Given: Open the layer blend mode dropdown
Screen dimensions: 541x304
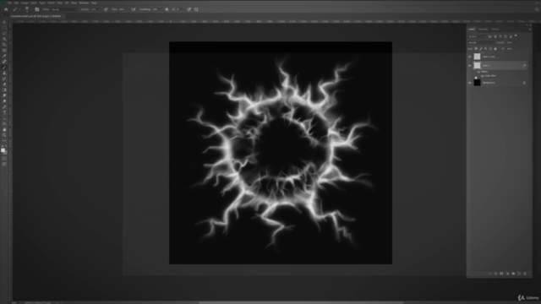Looking at the screenshot, I should 481,43.
